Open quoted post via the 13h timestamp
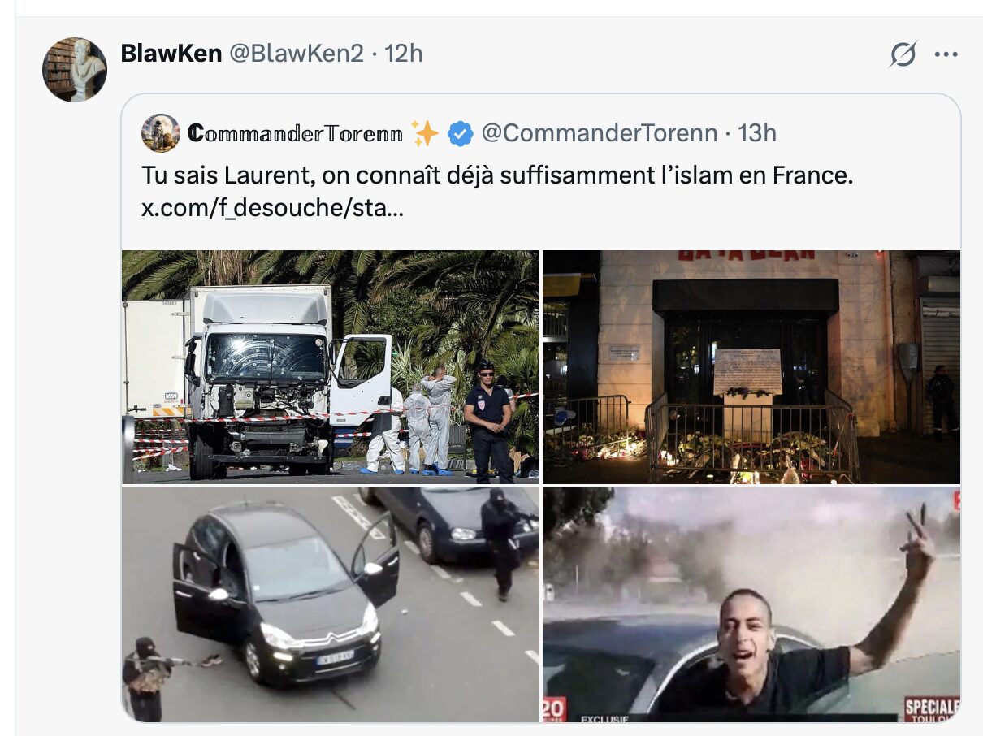 click(x=757, y=133)
